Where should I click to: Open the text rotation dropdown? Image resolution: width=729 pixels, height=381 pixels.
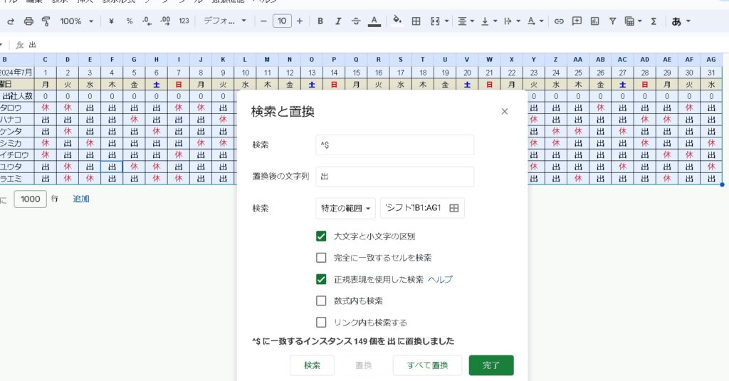click(535, 21)
